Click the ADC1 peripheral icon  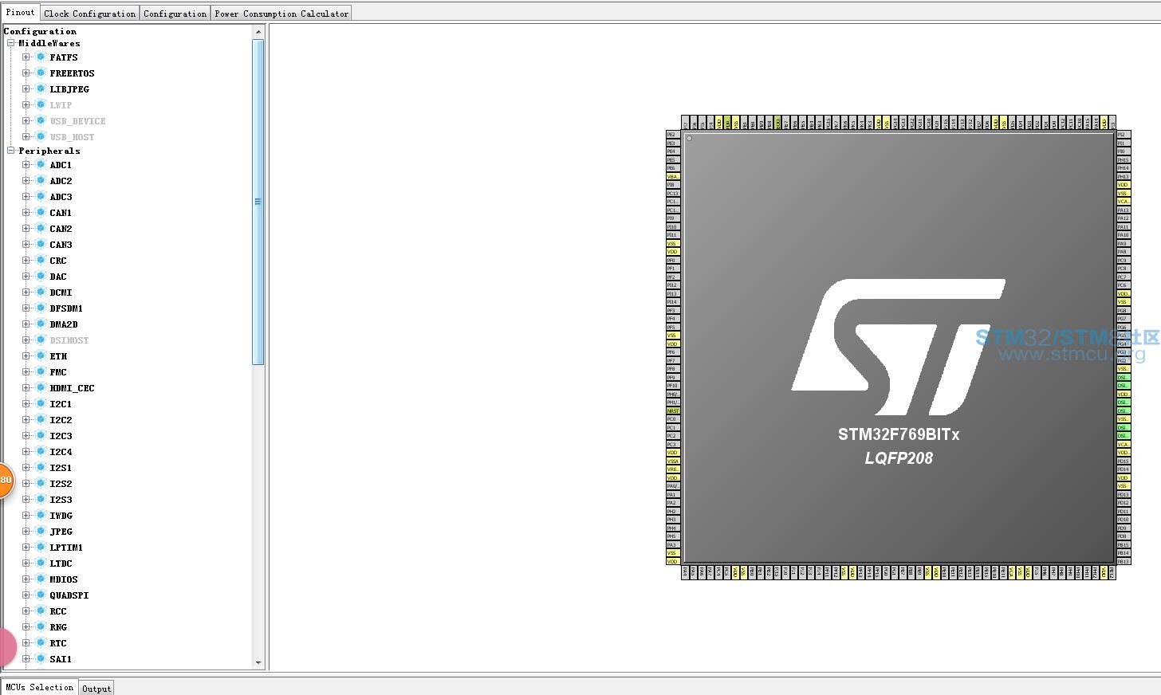click(x=41, y=165)
